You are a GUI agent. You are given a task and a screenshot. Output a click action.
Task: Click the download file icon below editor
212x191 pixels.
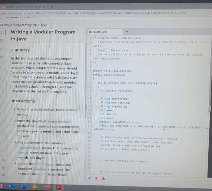pos(104,178)
